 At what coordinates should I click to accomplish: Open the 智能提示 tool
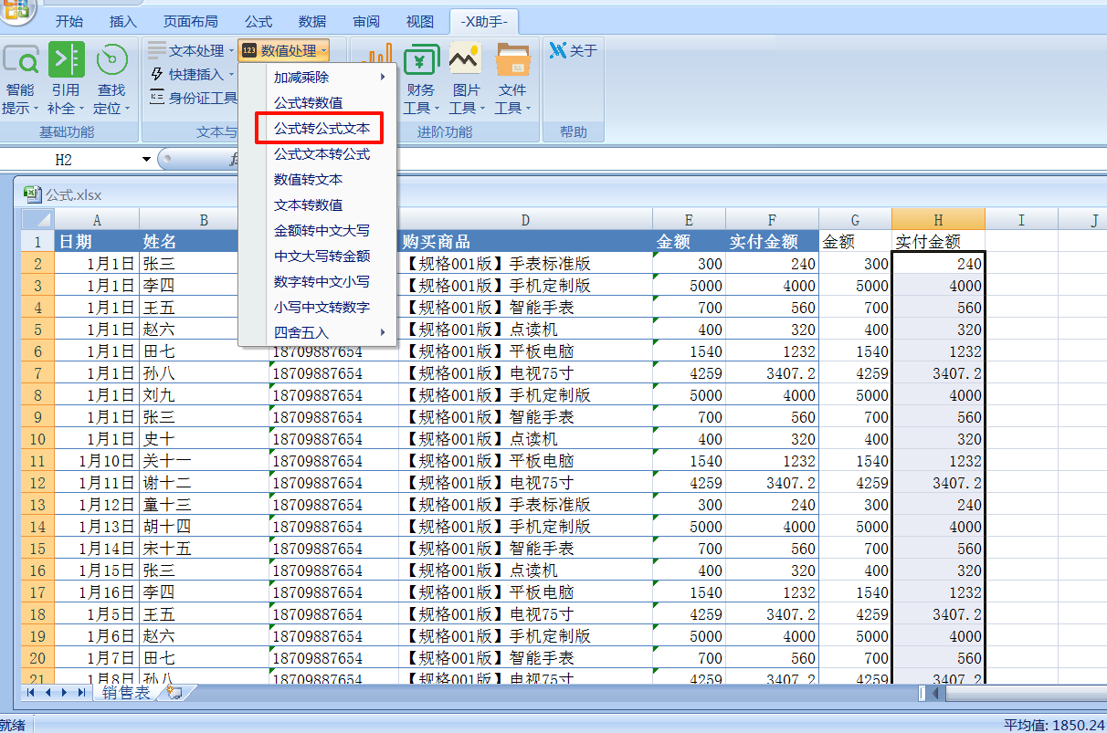(x=20, y=80)
